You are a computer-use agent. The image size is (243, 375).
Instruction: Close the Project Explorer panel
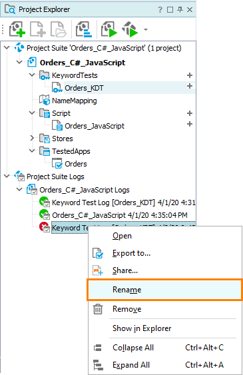(190, 9)
